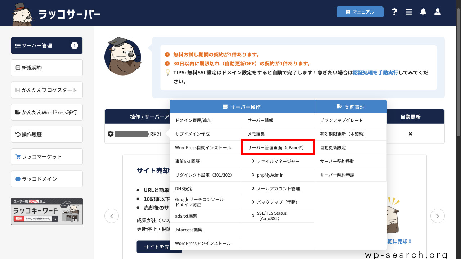
Task: Click the サーバー操作 panel header
Action: tap(242, 107)
